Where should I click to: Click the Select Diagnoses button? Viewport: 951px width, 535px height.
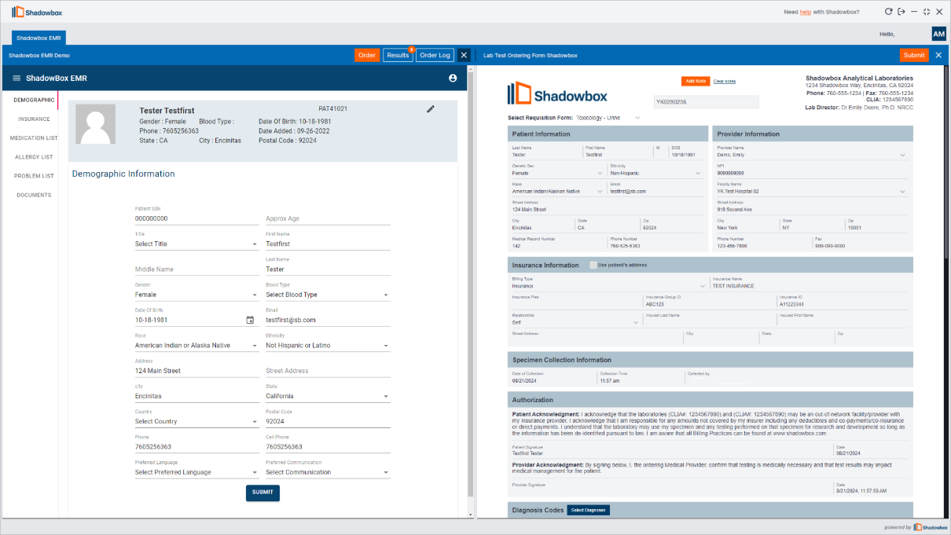coord(589,510)
